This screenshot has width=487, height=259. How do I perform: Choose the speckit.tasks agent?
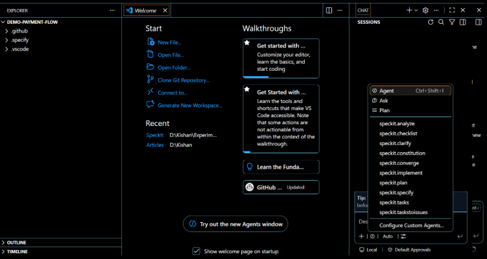[410, 203]
